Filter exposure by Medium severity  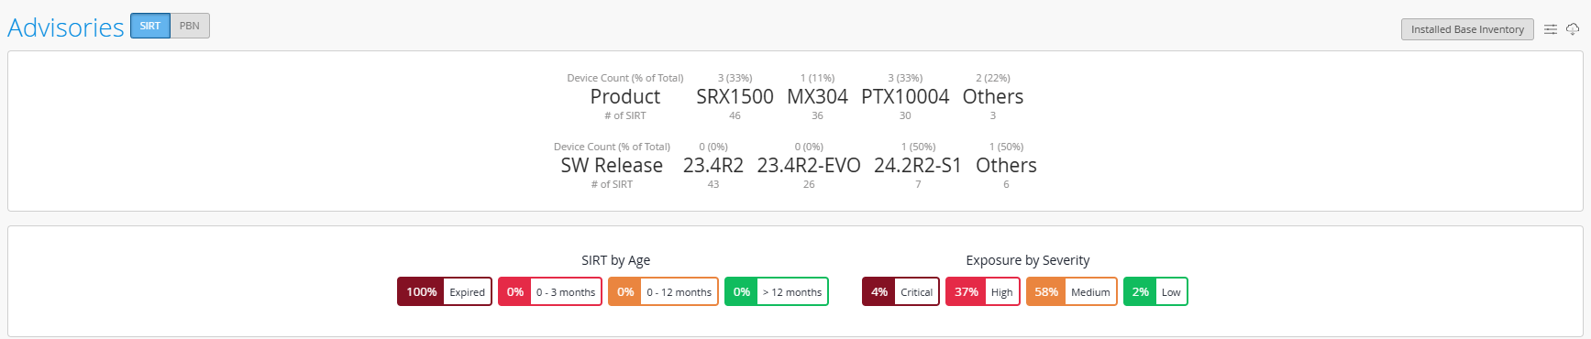[x=1072, y=291]
